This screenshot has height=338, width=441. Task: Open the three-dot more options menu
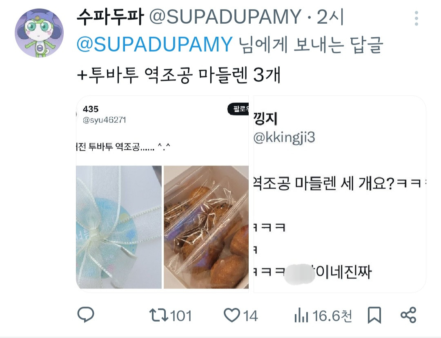[416, 18]
